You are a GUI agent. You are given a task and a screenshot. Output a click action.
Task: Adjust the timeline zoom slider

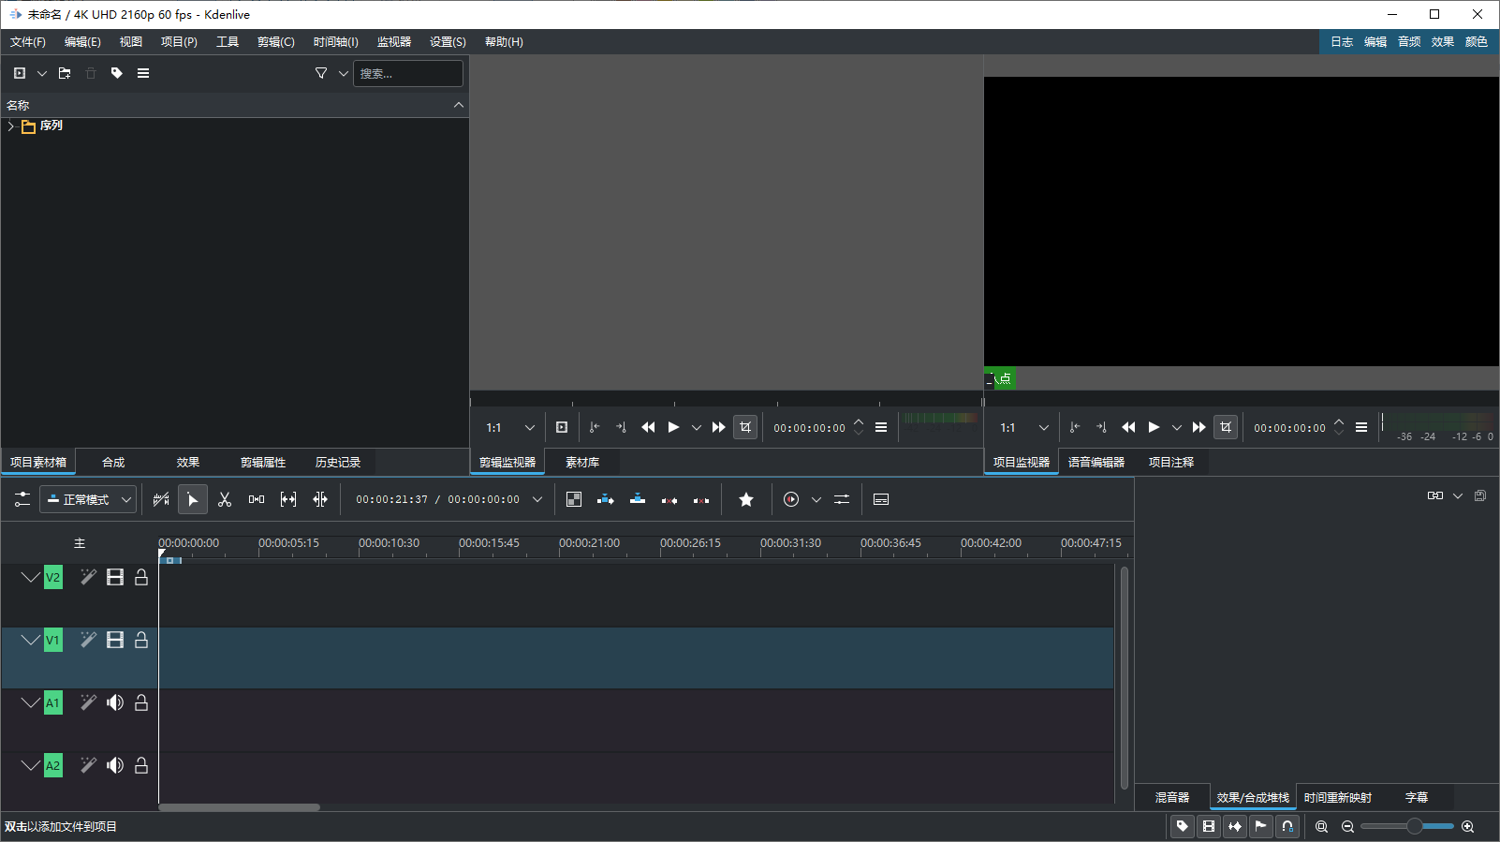click(x=1414, y=826)
